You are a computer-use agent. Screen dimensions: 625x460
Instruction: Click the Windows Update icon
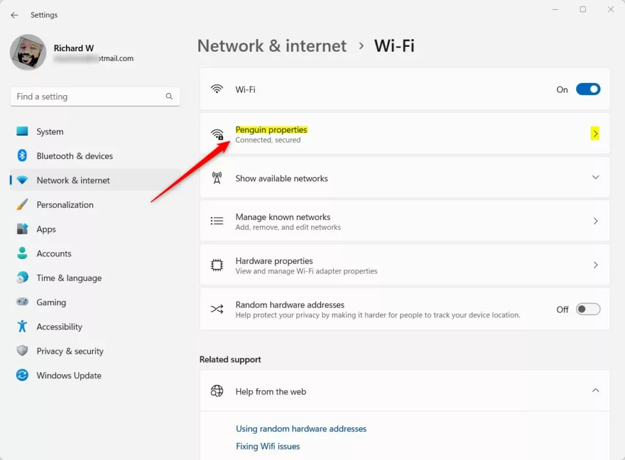[x=23, y=375]
